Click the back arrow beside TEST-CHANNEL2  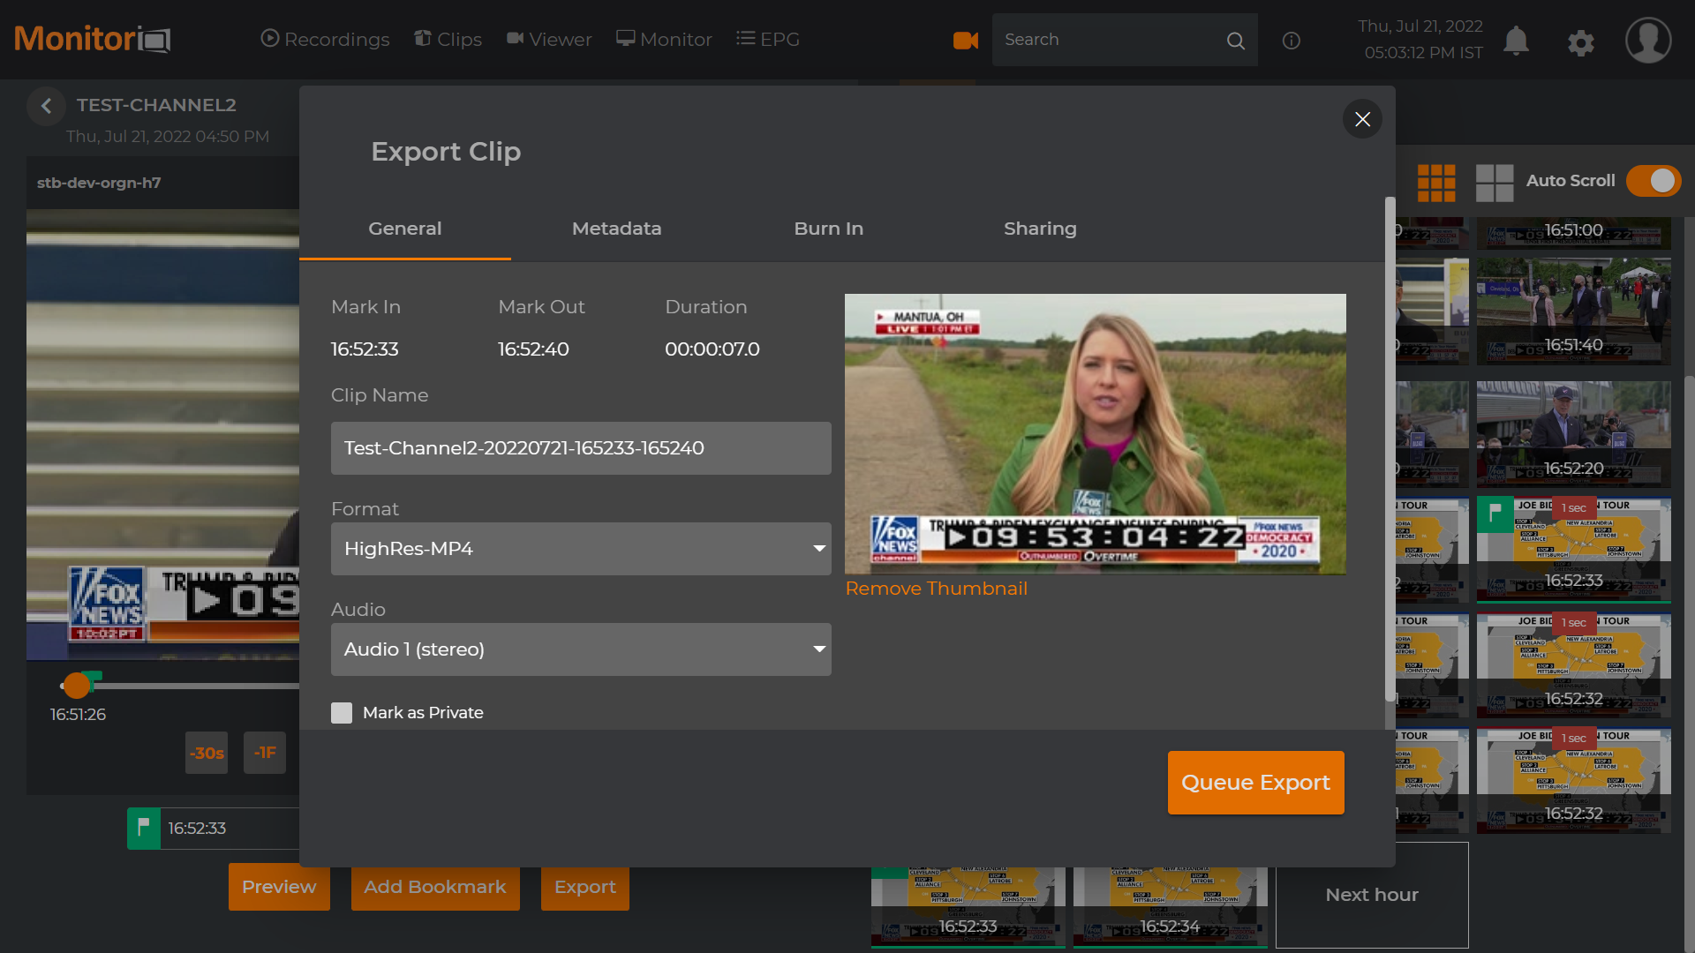point(46,106)
